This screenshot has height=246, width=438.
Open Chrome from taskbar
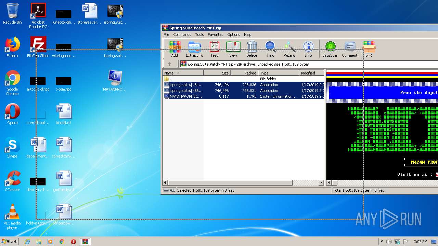coord(62,242)
